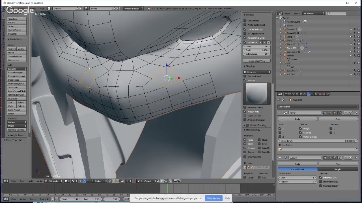Enable the World Background checkbox
The height and width of the screenshot is (203, 362).
245,25
